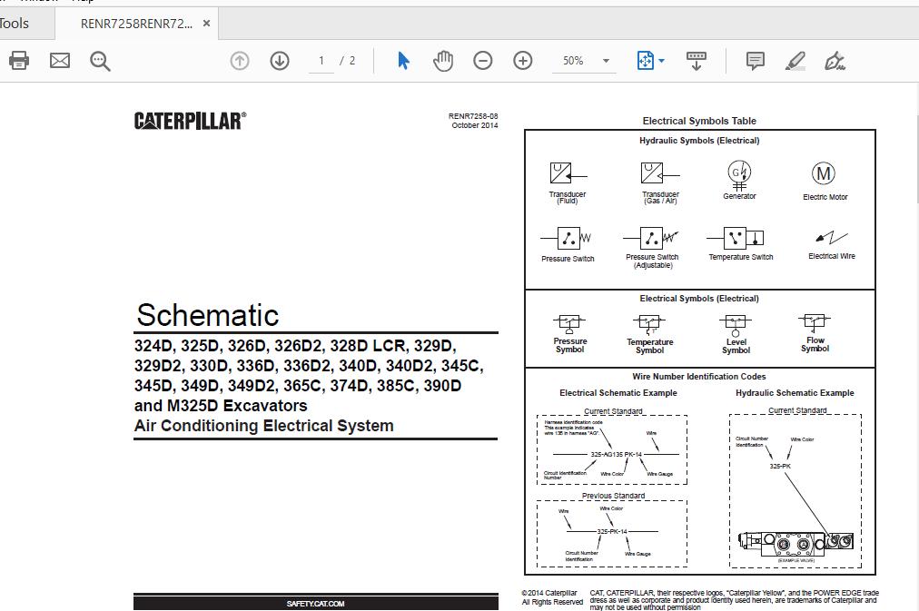This screenshot has height=611, width=919.
Task: Click 'Electrical Symbols Table' title
Action: (x=699, y=121)
